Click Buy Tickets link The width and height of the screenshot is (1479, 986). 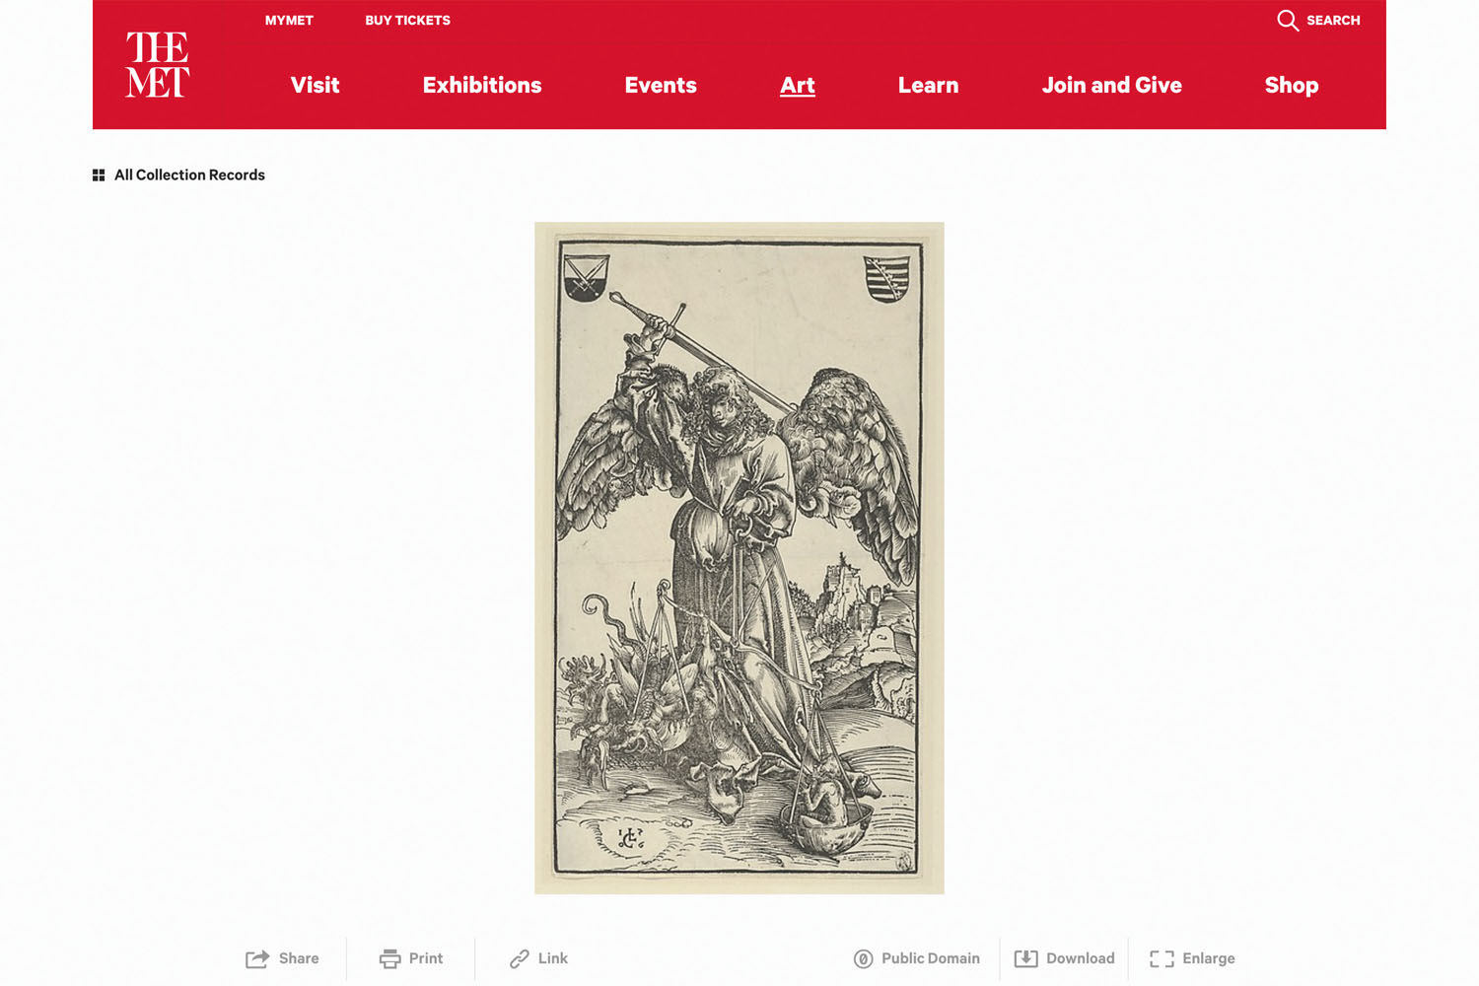coord(408,21)
